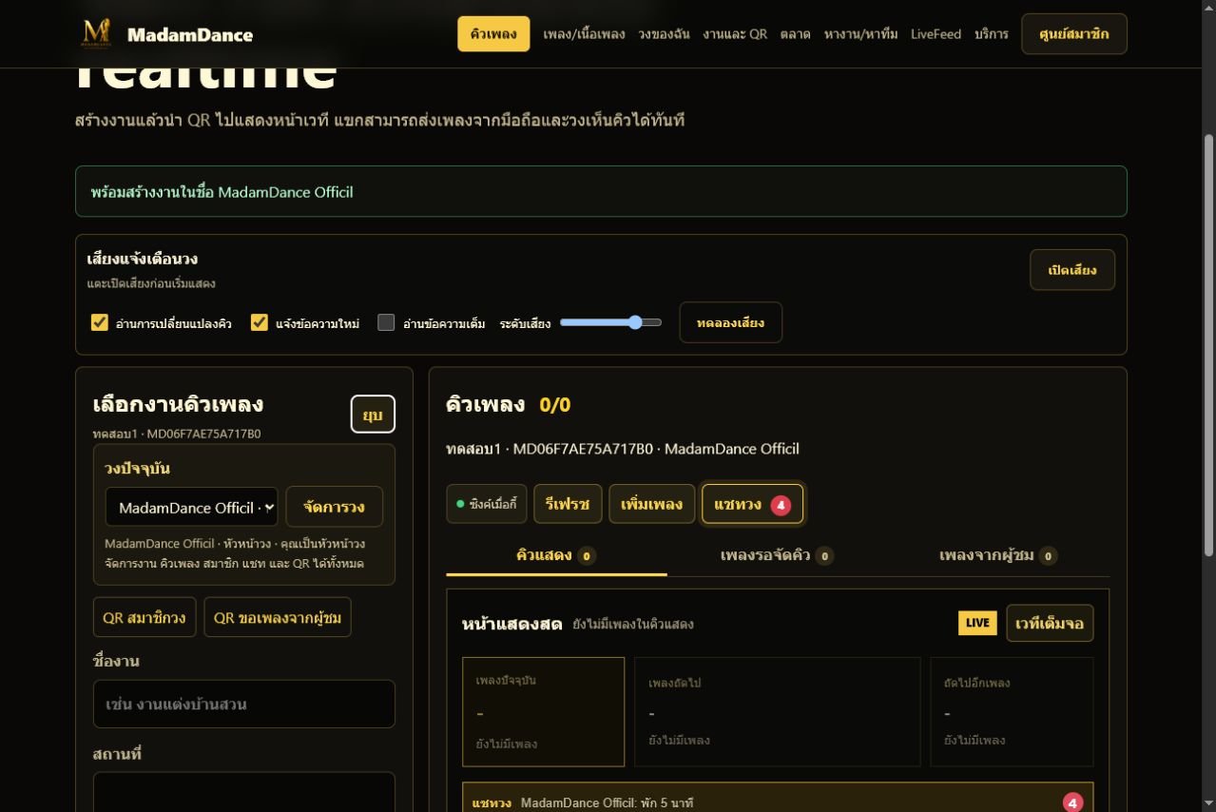The image size is (1216, 812).
Task: Adjust the ระดับเสียง volume slider
Action: 611,322
